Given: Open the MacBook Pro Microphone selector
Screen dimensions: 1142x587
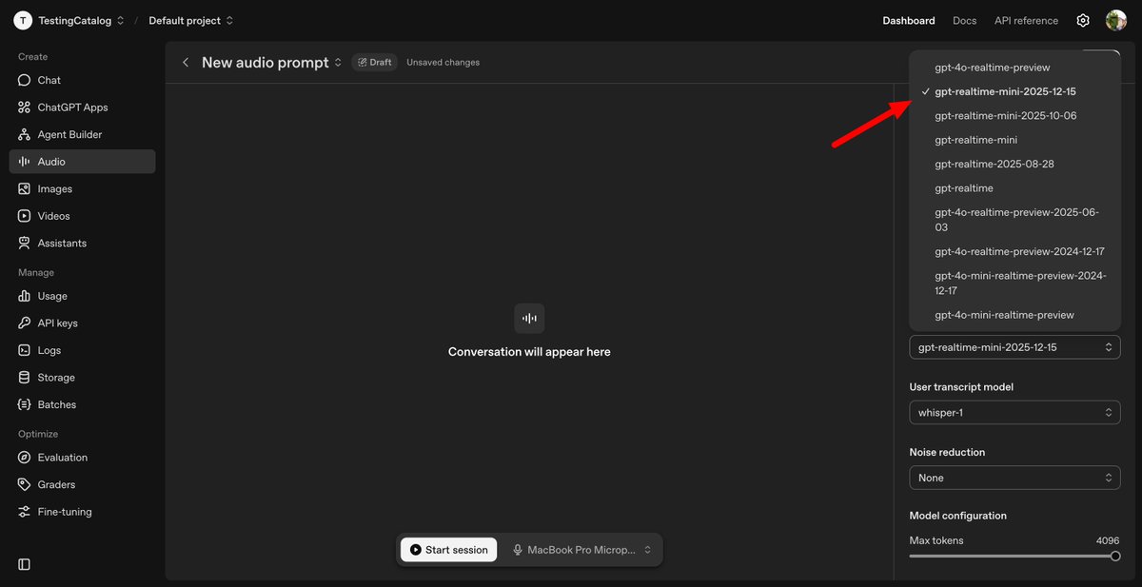Looking at the screenshot, I should [582, 550].
